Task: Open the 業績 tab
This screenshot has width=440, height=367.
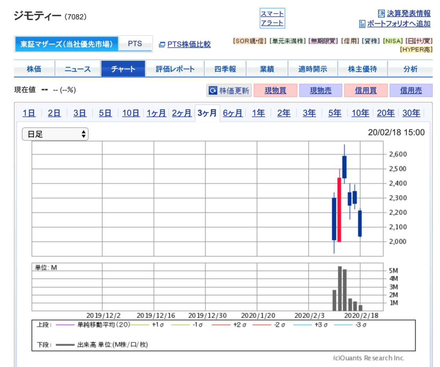Action: (267, 69)
